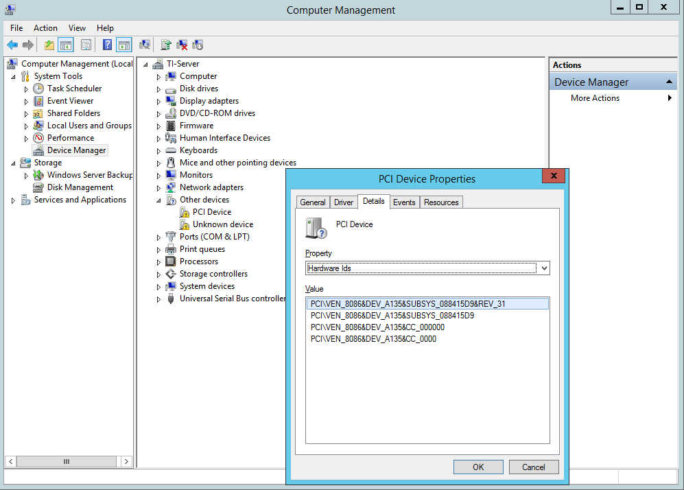Collapse the Other devices tree node
The height and width of the screenshot is (490, 684).
click(x=158, y=200)
